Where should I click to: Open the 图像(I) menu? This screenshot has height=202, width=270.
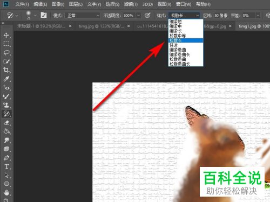(x=58, y=4)
